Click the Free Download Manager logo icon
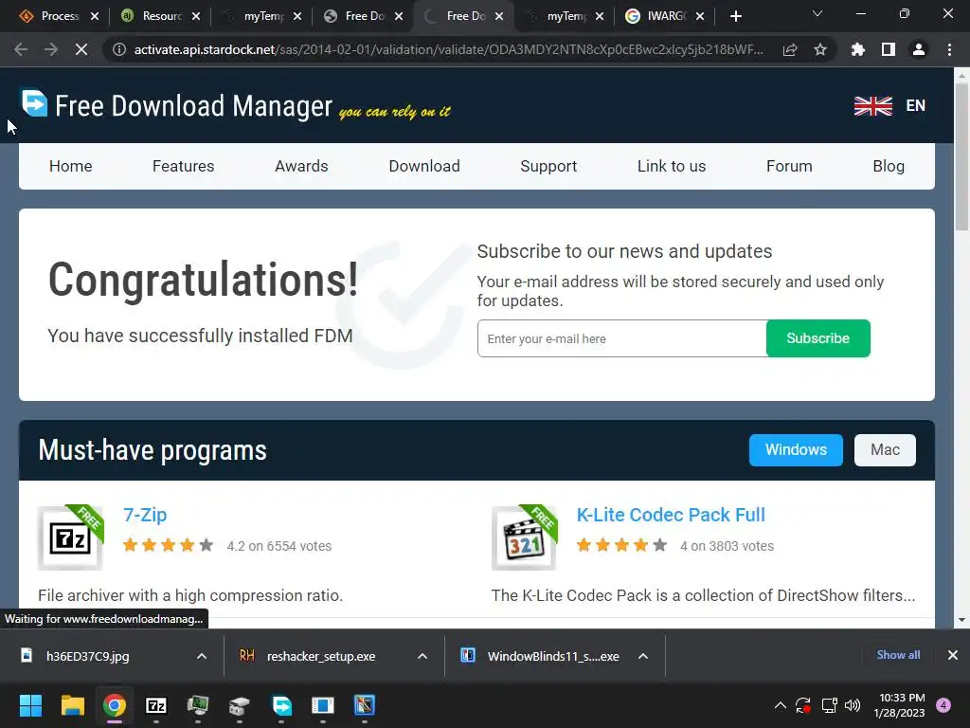970x728 pixels. pos(35,103)
